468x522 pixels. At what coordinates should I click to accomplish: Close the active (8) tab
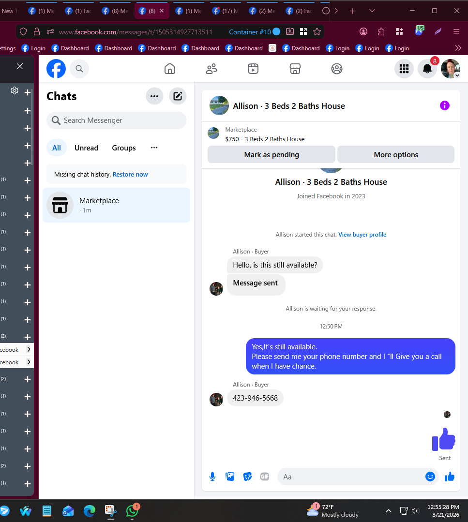click(162, 11)
